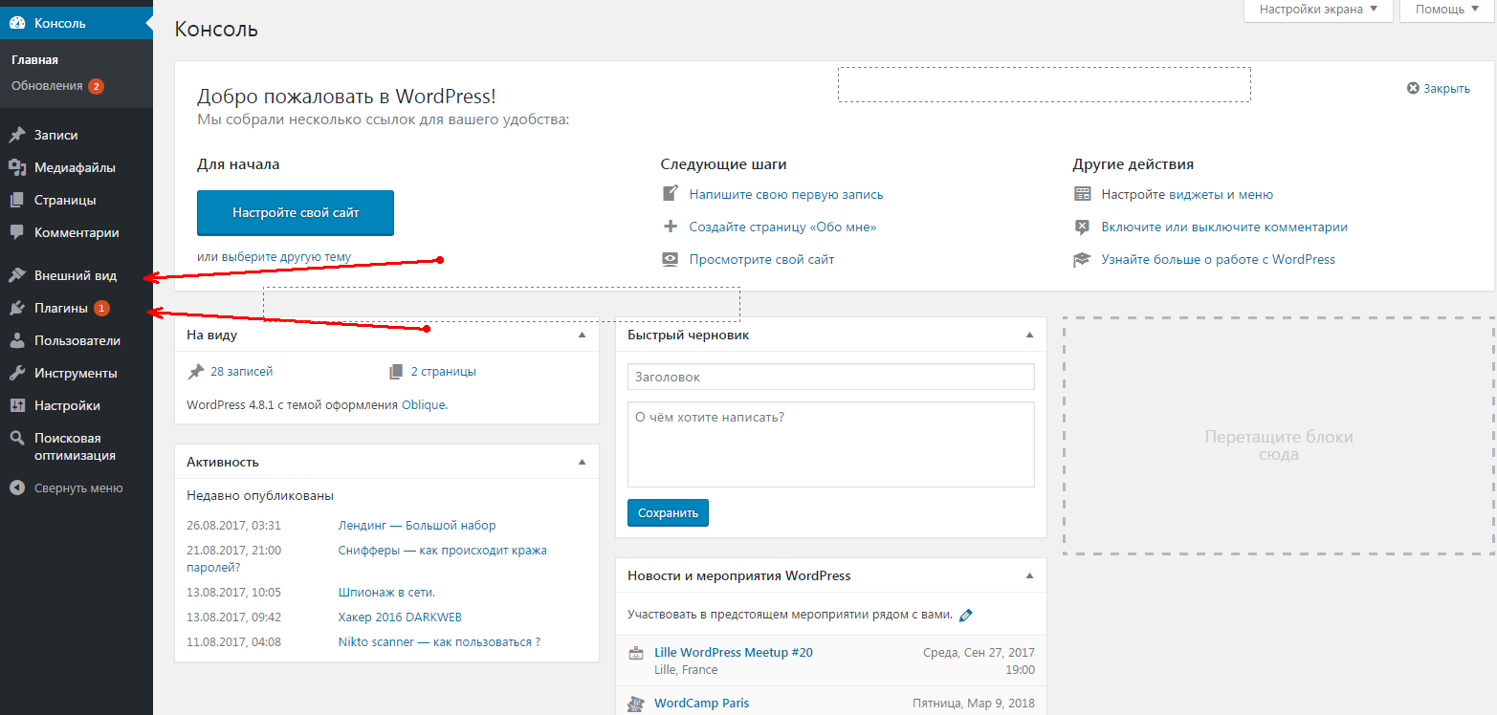The width and height of the screenshot is (1497, 715).
Task: Click the pushpin icon beside Записи
Action: [17, 136]
